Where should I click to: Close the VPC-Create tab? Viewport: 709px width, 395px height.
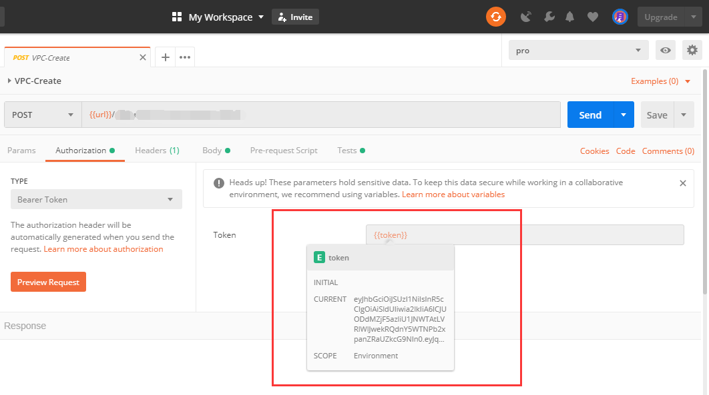click(x=142, y=57)
